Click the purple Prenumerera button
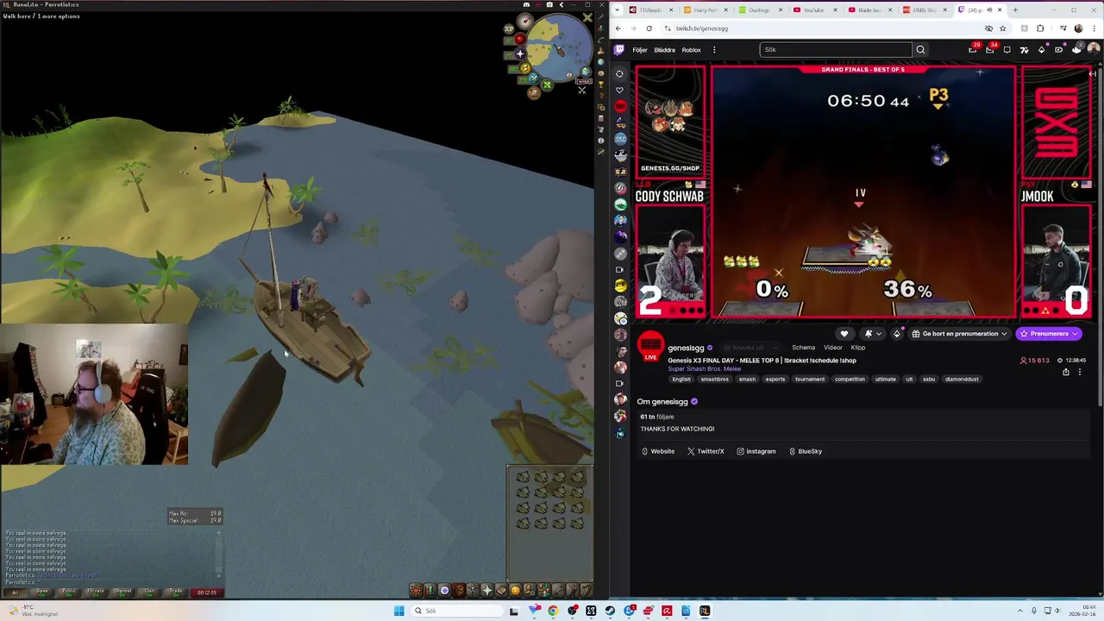This screenshot has height=621, width=1104. [1049, 334]
